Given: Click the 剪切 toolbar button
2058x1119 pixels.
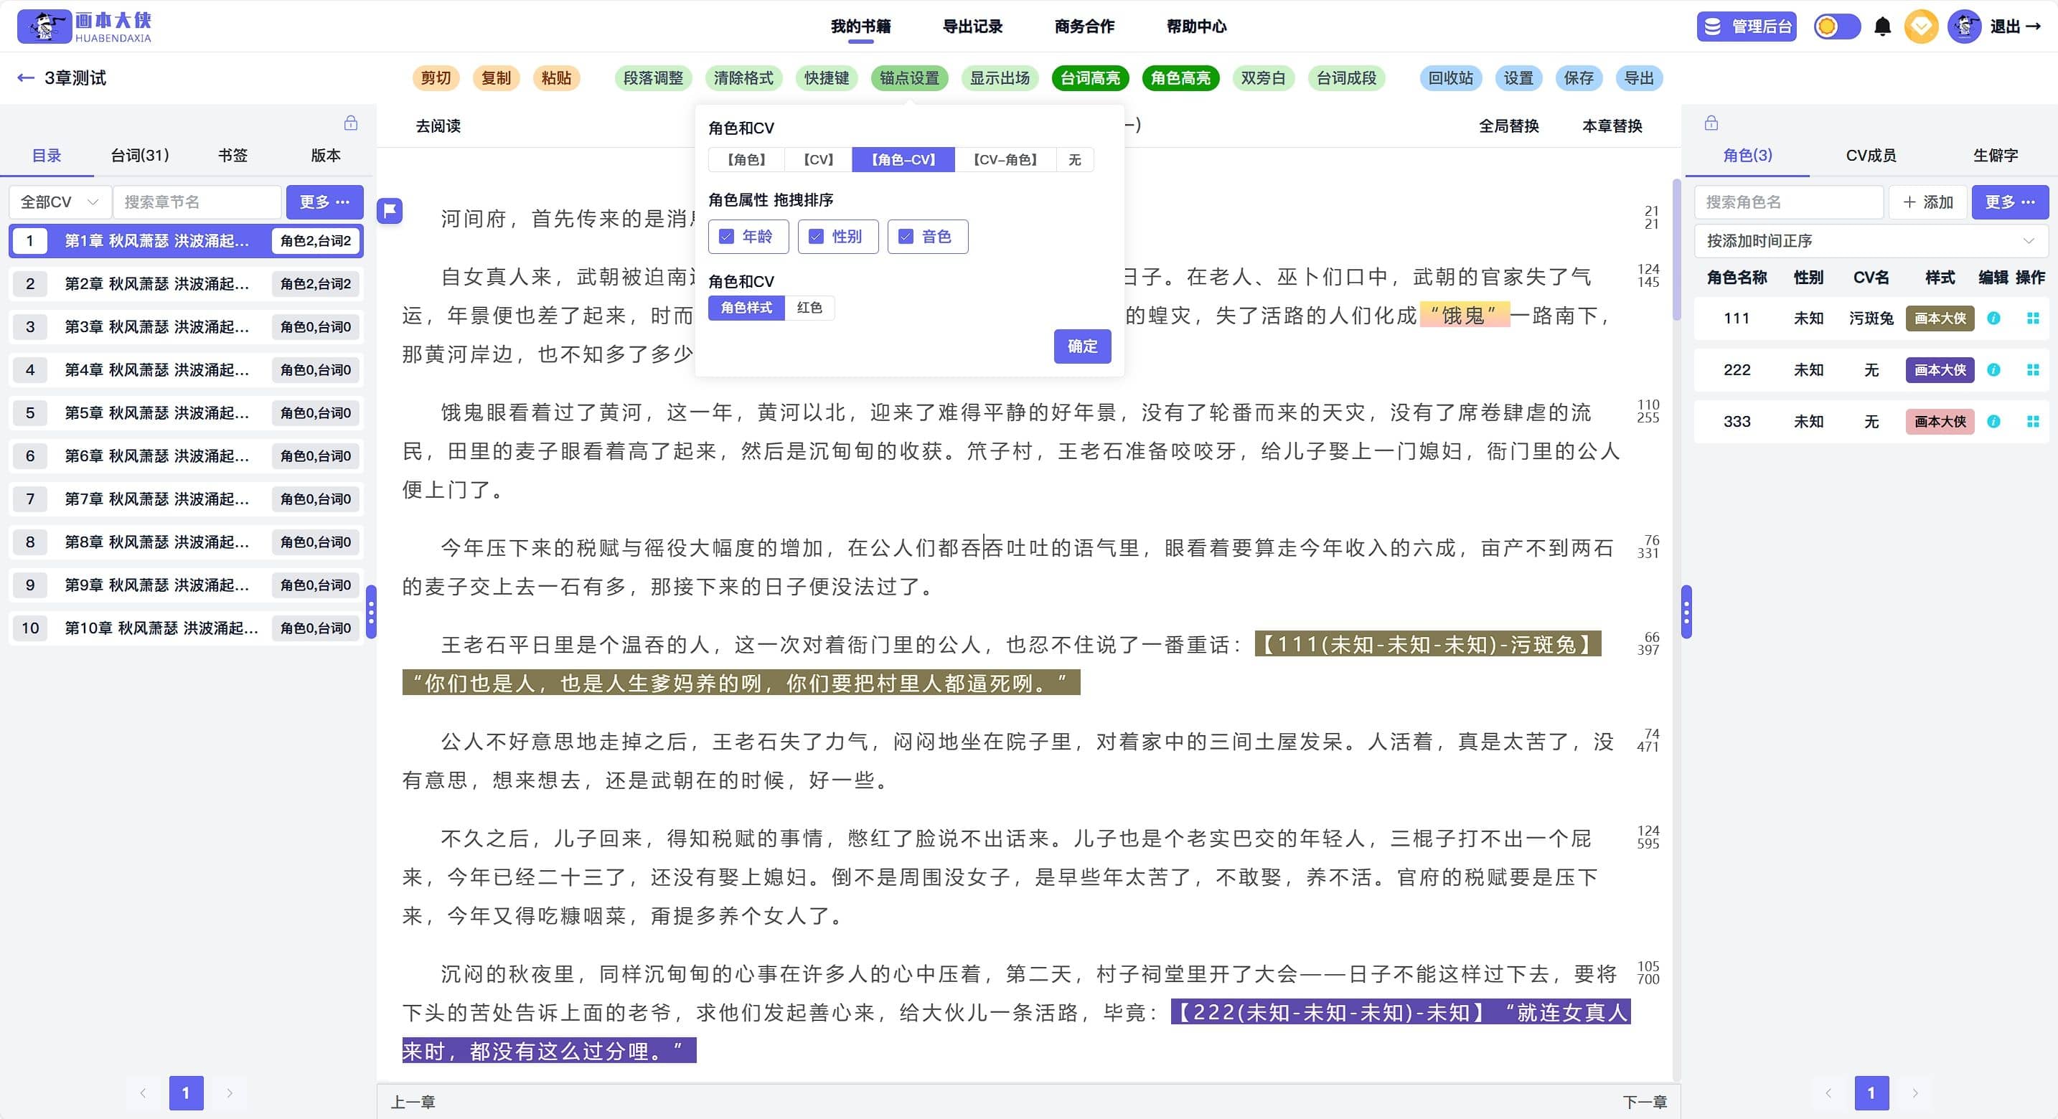Looking at the screenshot, I should click(x=436, y=77).
